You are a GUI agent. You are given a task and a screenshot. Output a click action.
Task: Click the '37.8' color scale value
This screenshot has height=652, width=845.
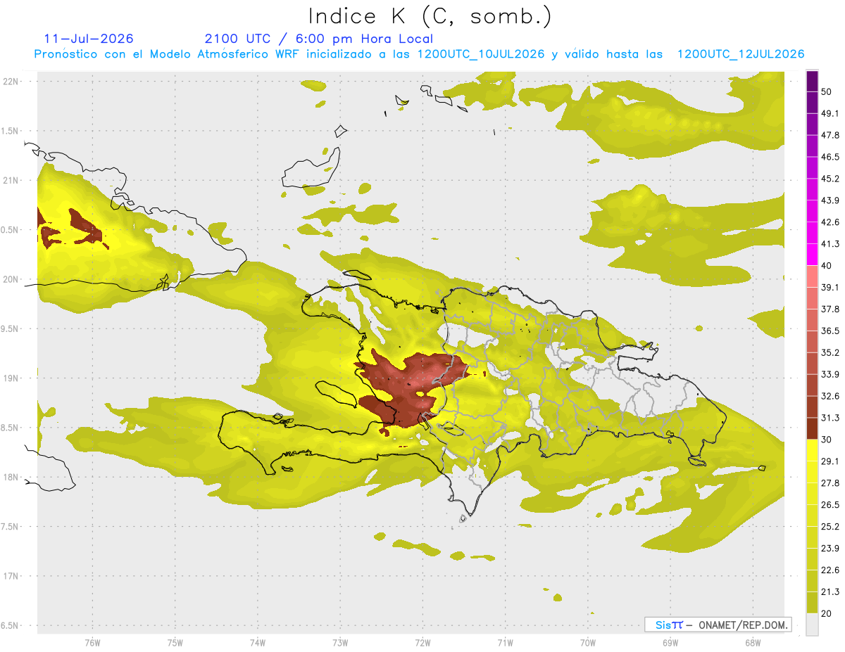point(830,309)
